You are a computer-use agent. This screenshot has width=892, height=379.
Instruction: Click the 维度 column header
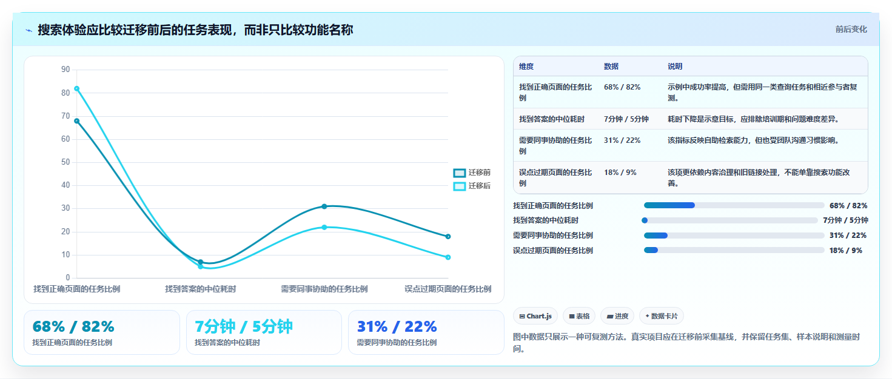click(526, 67)
